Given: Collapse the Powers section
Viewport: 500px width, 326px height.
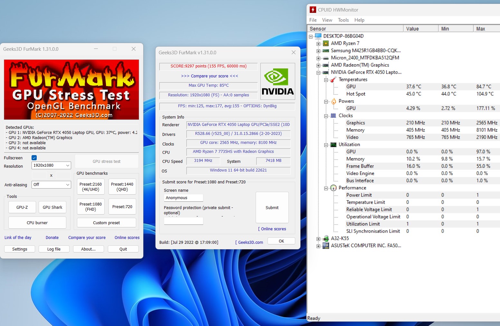Looking at the screenshot, I should [x=326, y=101].
